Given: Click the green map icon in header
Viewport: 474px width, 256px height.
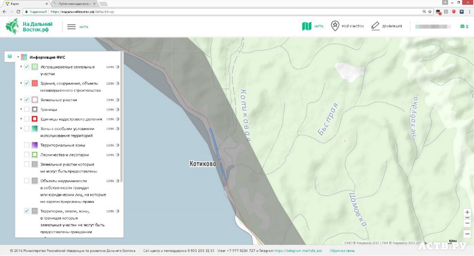Looking at the screenshot, I should pos(306,26).
